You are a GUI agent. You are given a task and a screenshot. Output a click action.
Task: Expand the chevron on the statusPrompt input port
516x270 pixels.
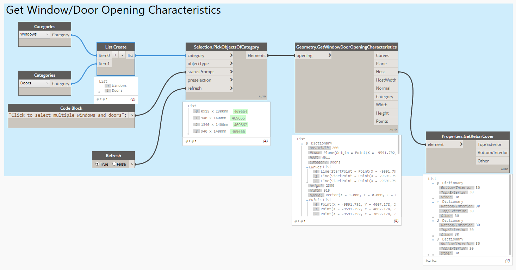pos(231,72)
